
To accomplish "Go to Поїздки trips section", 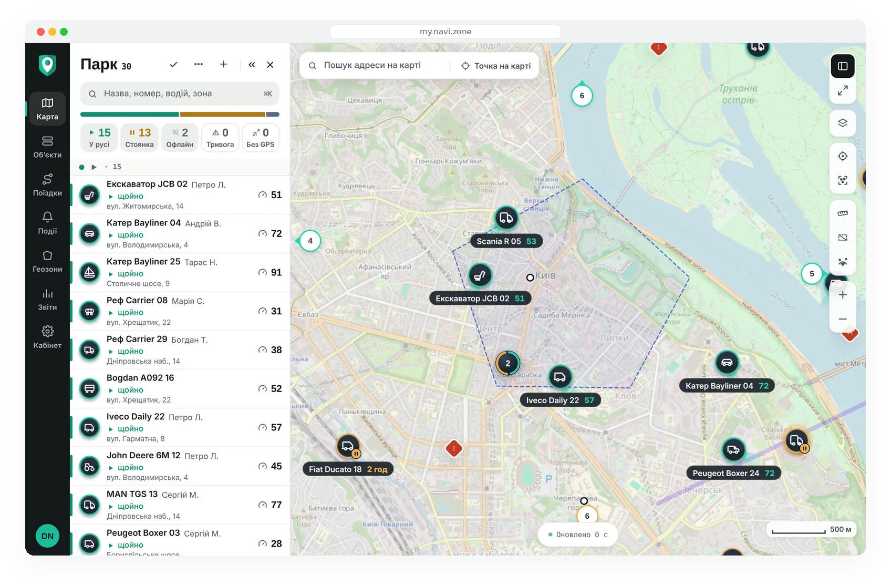I will [x=47, y=185].
